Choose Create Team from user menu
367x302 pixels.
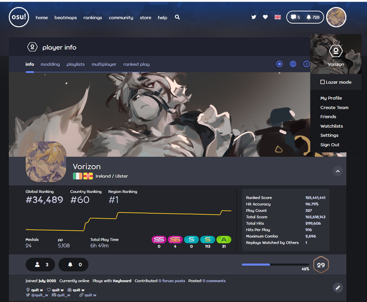[x=334, y=107]
